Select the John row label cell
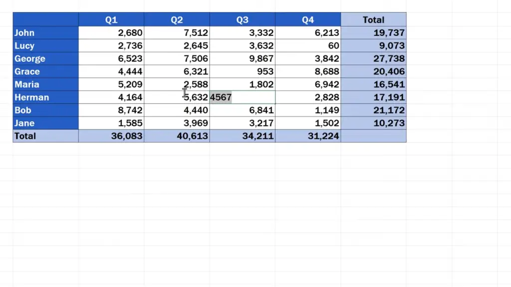 point(45,33)
